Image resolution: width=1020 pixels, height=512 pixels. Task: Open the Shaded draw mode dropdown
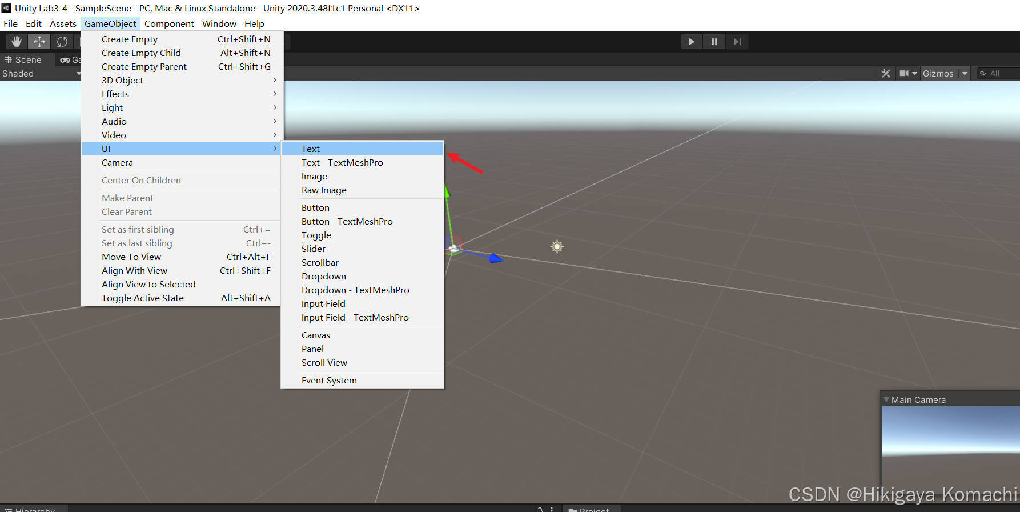(x=41, y=74)
